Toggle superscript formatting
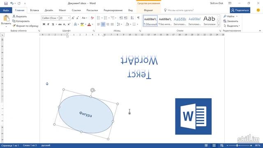 (69, 24)
